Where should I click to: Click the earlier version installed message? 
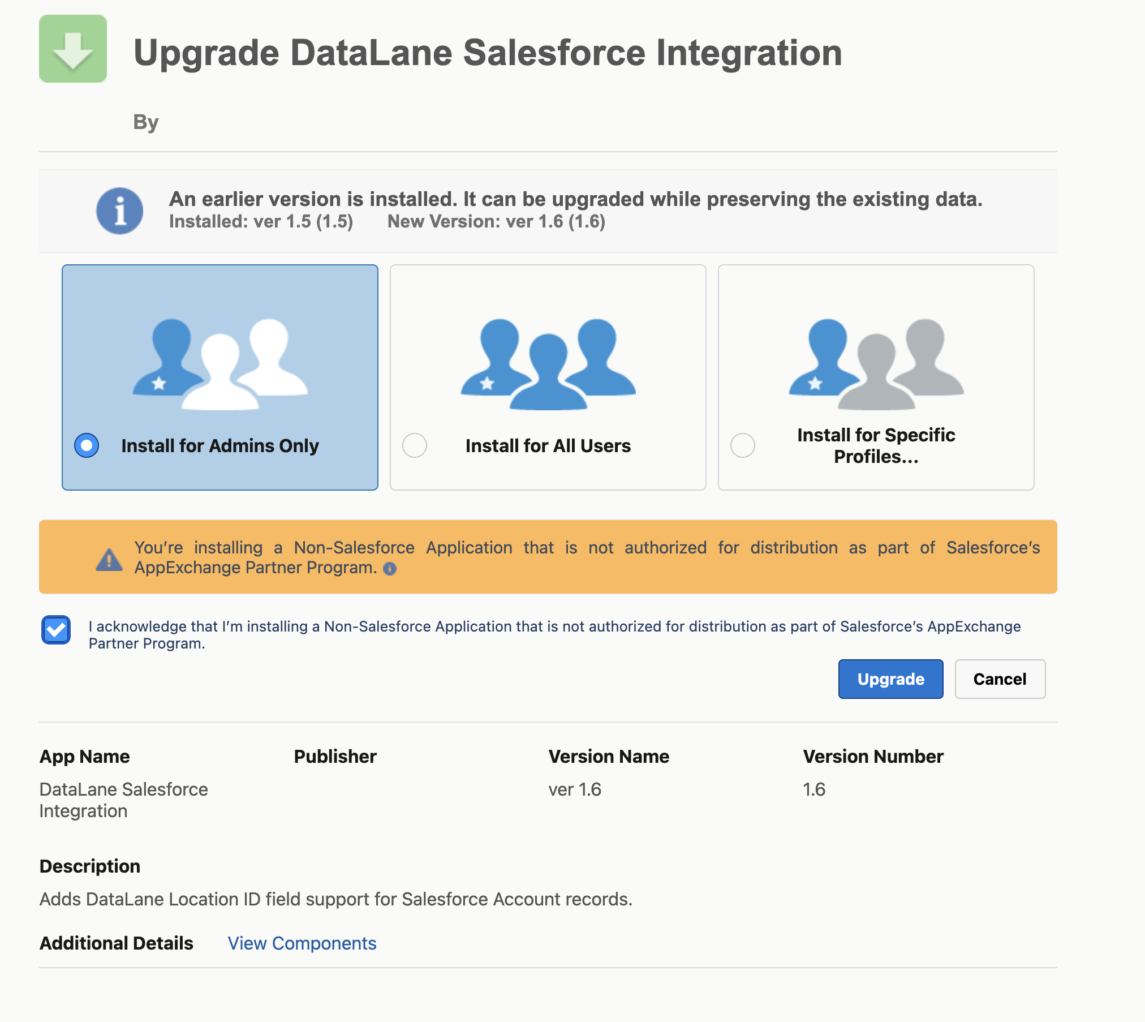(x=576, y=199)
